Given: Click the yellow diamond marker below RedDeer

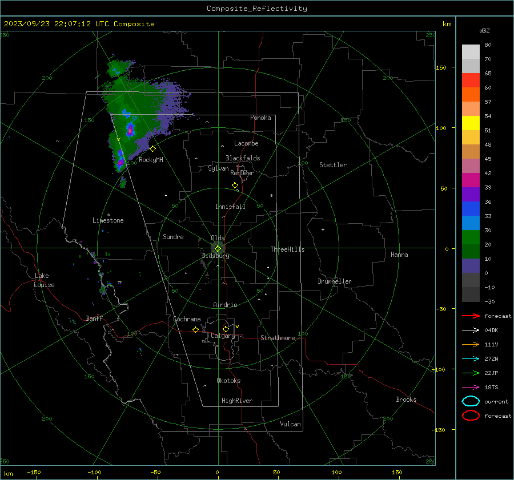Looking at the screenshot, I should 235,185.
